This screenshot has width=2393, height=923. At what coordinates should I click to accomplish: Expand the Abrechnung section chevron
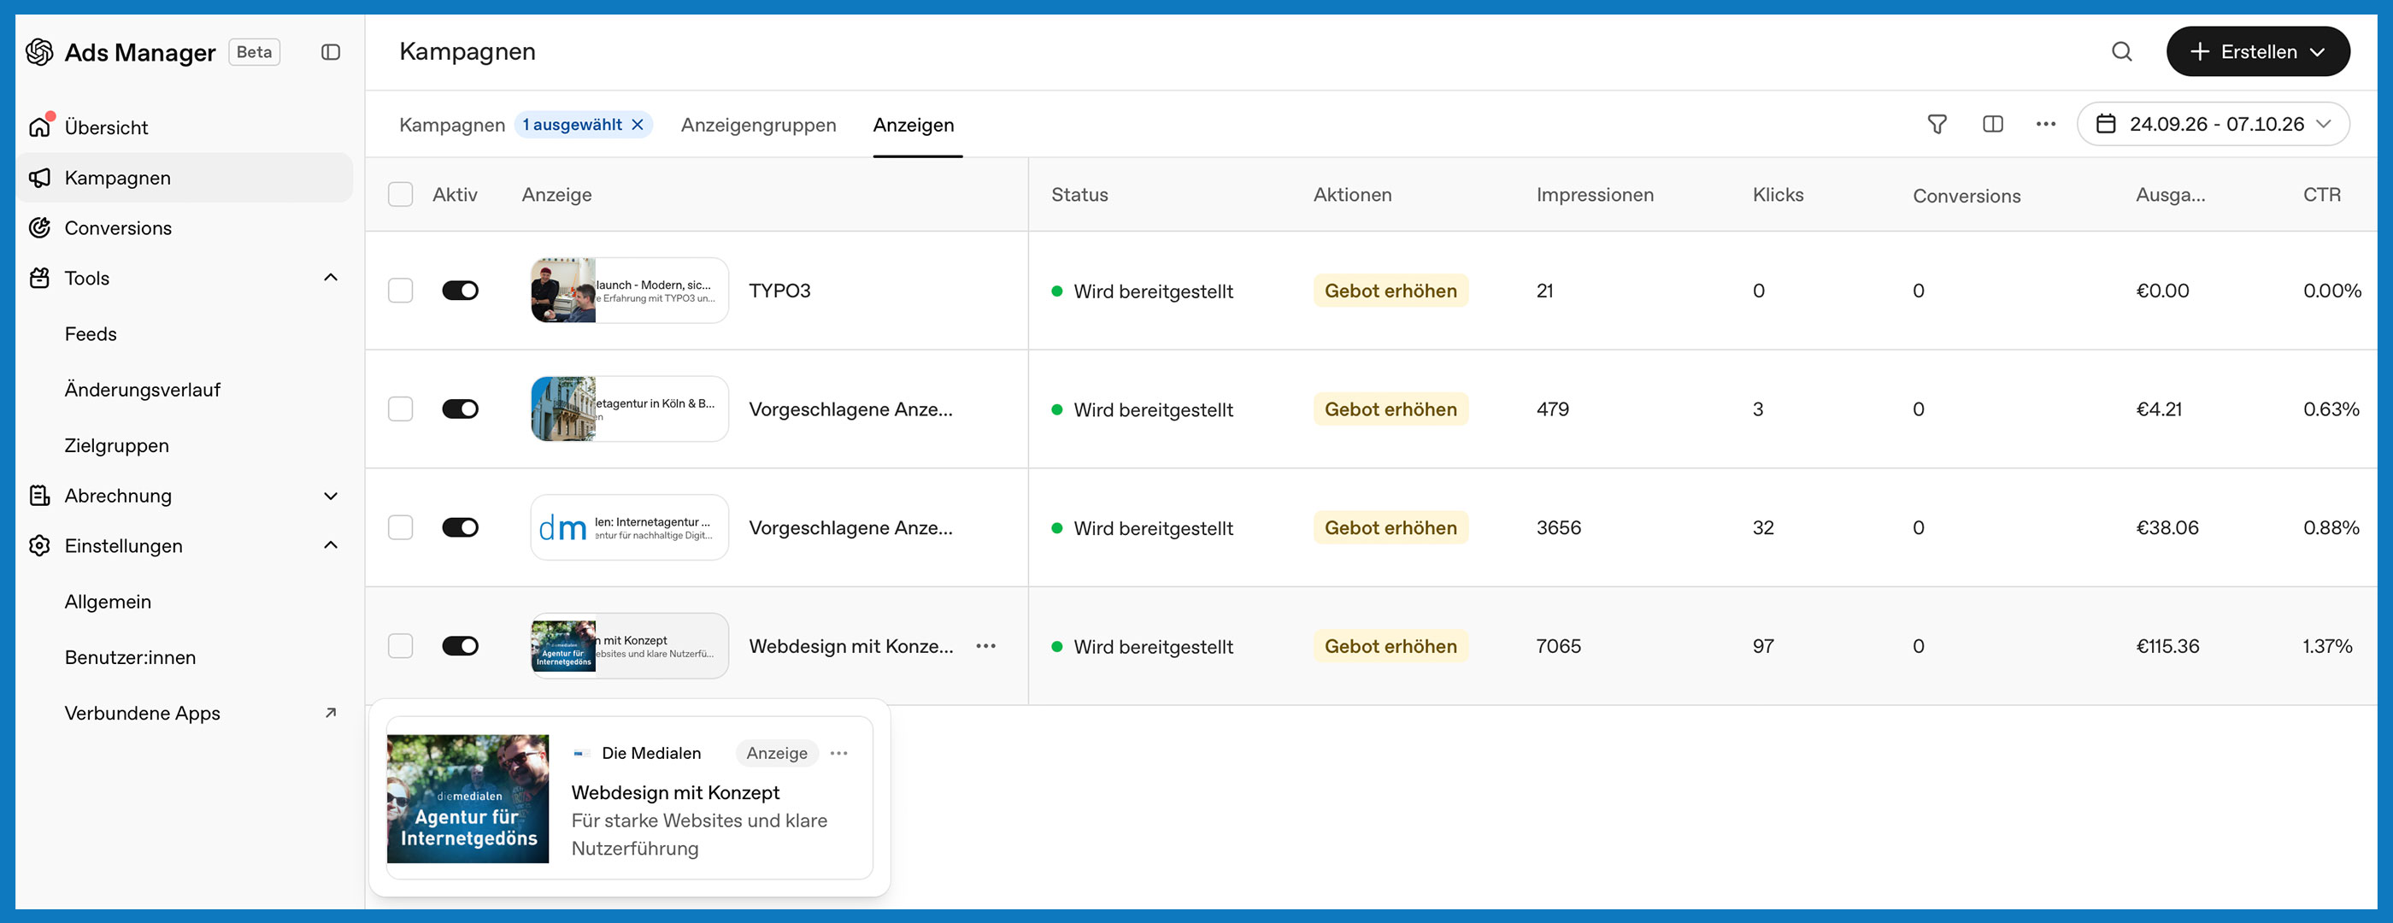pyautogui.click(x=331, y=496)
